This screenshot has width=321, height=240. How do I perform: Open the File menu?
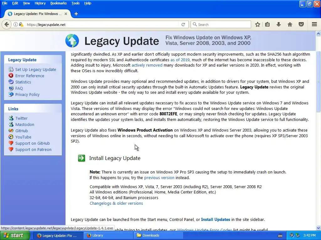pyautogui.click(x=5, y=3)
